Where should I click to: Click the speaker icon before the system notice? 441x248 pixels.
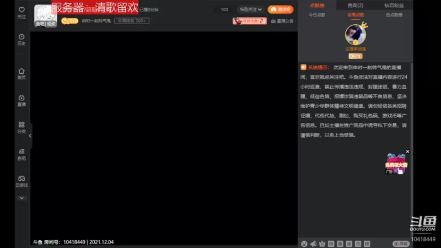tap(303, 67)
